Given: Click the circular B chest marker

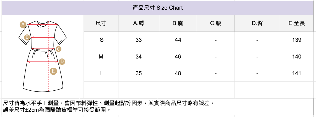Looking at the screenshot, I should pos(27,37).
